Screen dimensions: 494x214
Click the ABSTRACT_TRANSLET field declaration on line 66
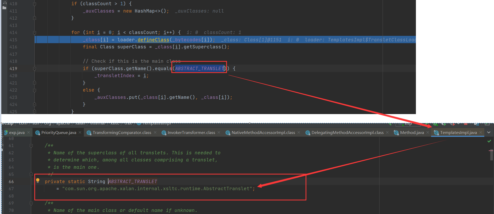coord(133,182)
